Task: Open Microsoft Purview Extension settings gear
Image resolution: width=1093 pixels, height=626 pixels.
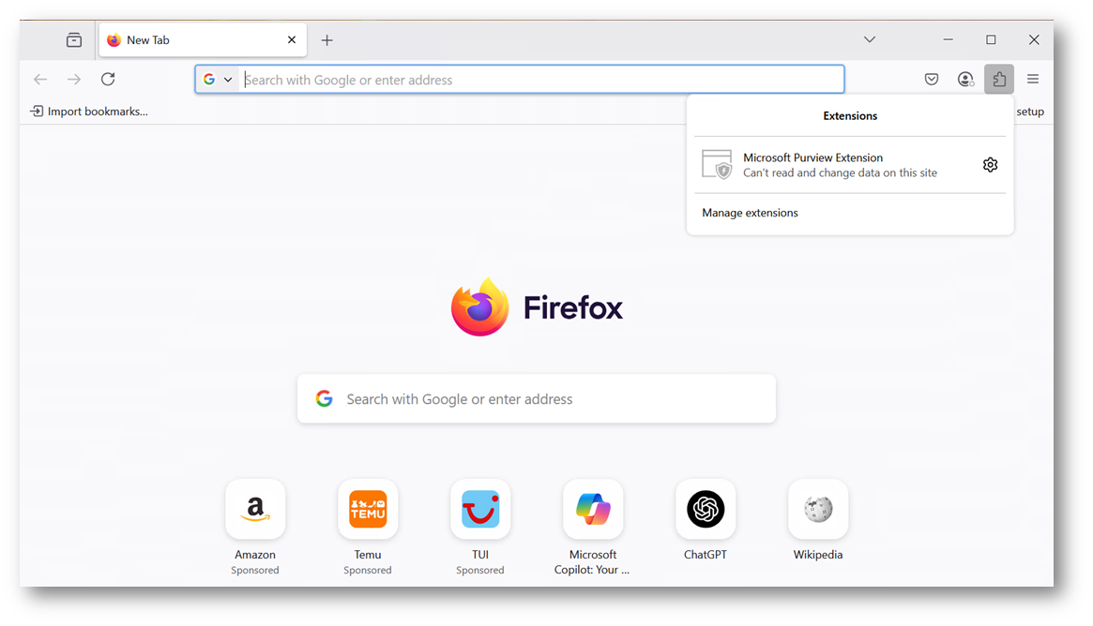Action: (x=990, y=165)
